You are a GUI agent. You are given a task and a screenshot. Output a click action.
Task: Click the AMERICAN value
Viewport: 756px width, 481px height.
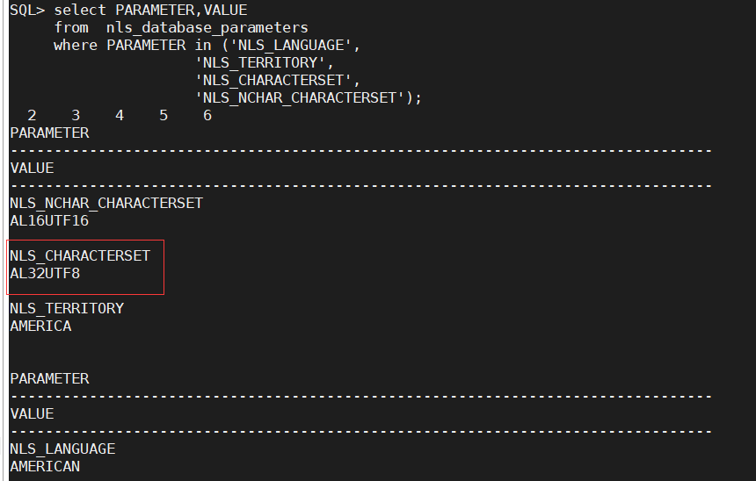tap(45, 467)
